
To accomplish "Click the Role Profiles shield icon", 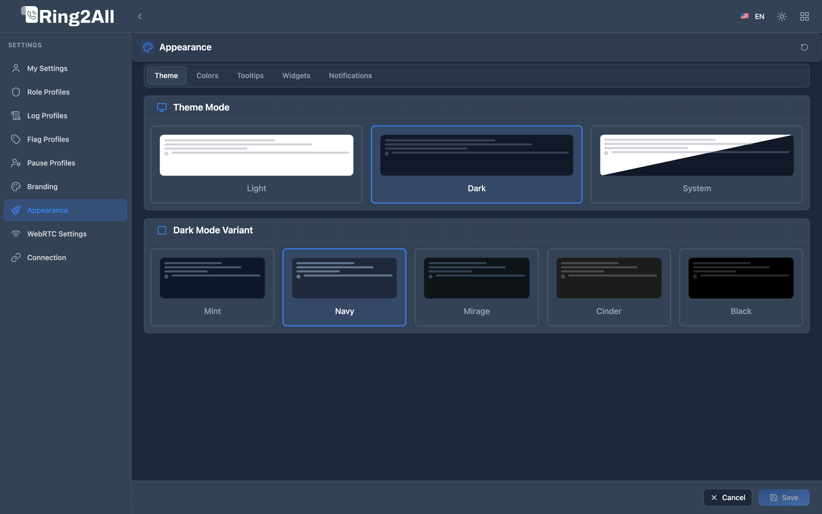I will pos(16,92).
